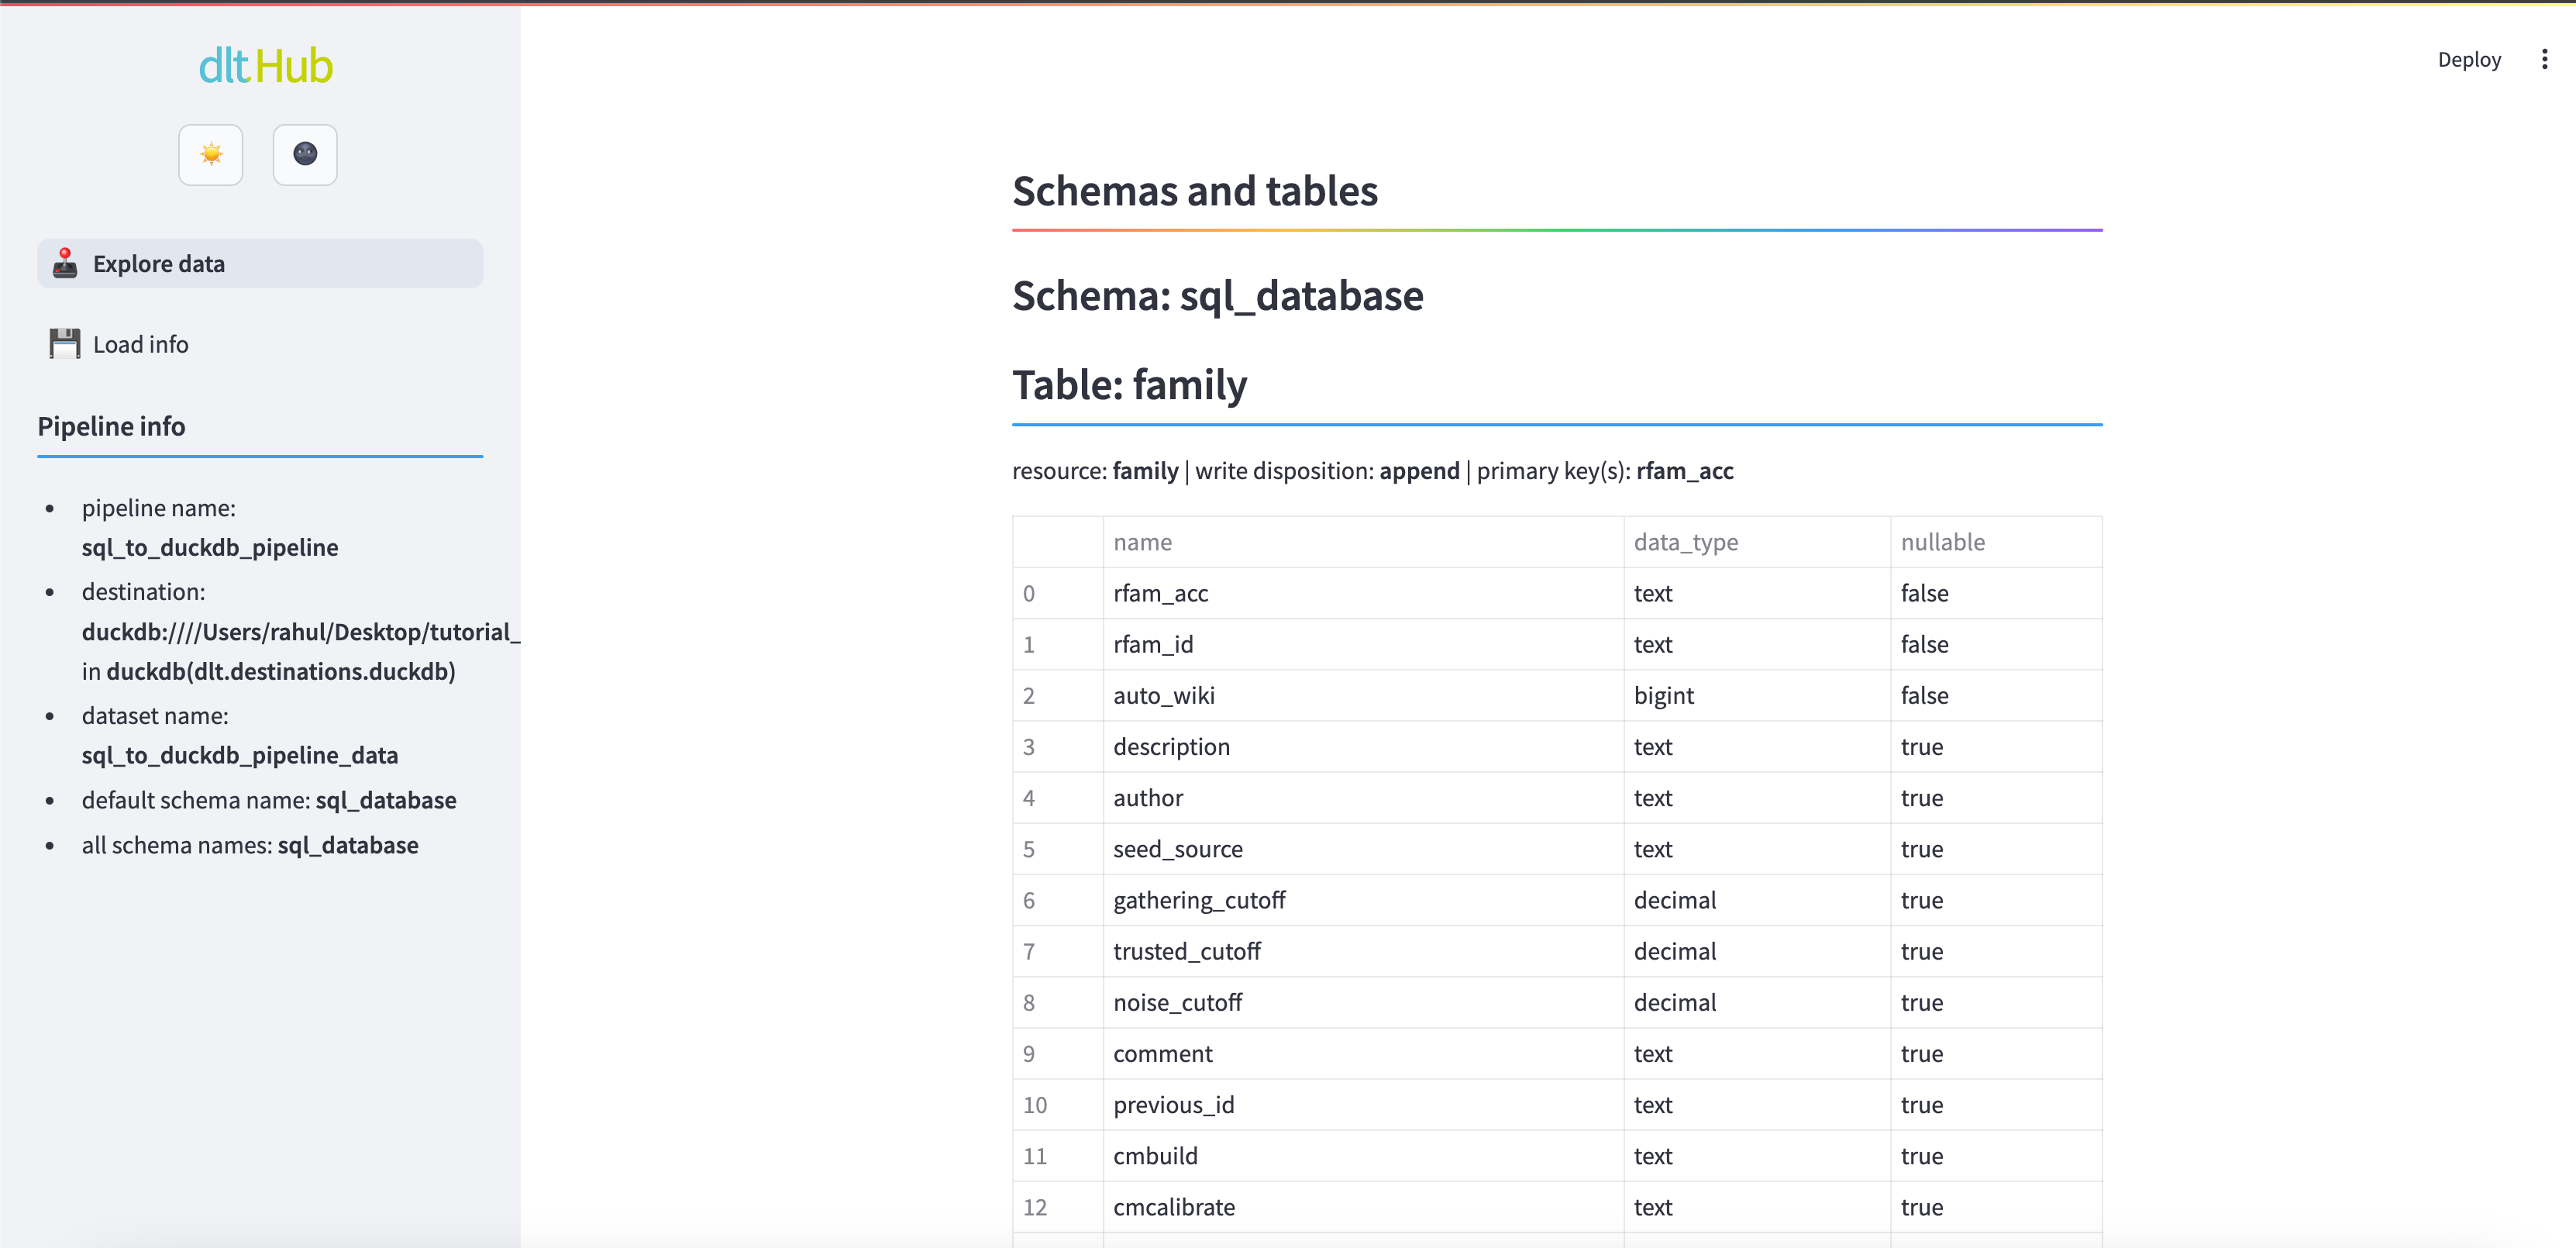Screen dimensions: 2576x1248
Task: Click the sql_to_duckdb_pipeline name text
Action: [x=209, y=547]
